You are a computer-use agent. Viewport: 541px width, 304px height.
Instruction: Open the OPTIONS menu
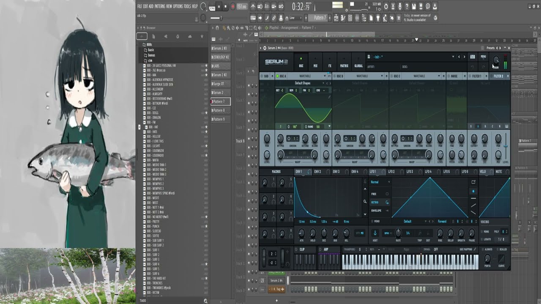[x=178, y=6]
